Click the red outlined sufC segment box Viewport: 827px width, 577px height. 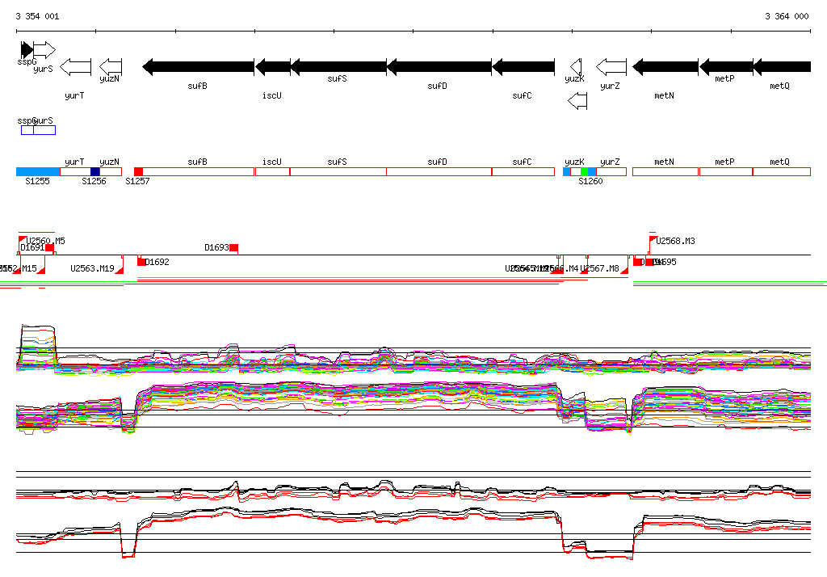point(523,171)
